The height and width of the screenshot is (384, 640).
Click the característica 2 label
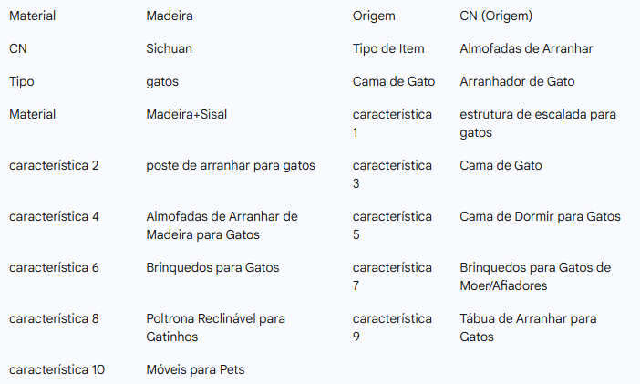click(x=54, y=165)
